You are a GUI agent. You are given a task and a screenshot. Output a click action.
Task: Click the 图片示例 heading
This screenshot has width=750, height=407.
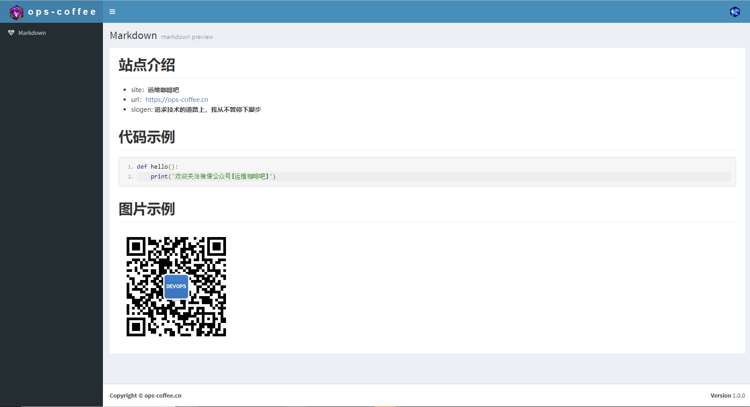pyautogui.click(x=147, y=209)
